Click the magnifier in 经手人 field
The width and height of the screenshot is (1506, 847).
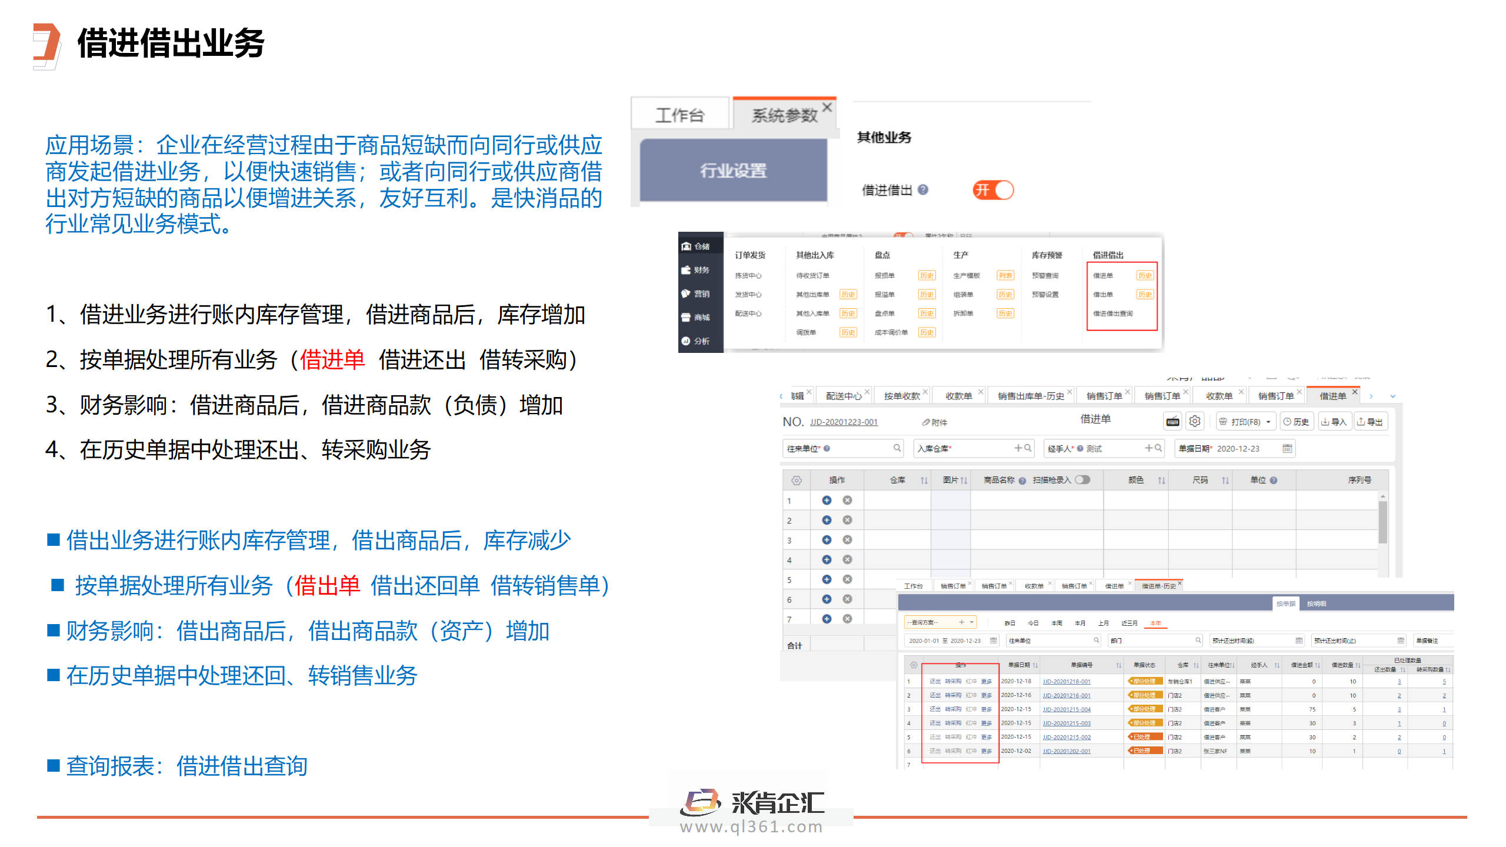tap(1158, 448)
